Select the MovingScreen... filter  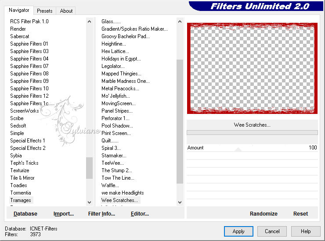click(x=118, y=103)
